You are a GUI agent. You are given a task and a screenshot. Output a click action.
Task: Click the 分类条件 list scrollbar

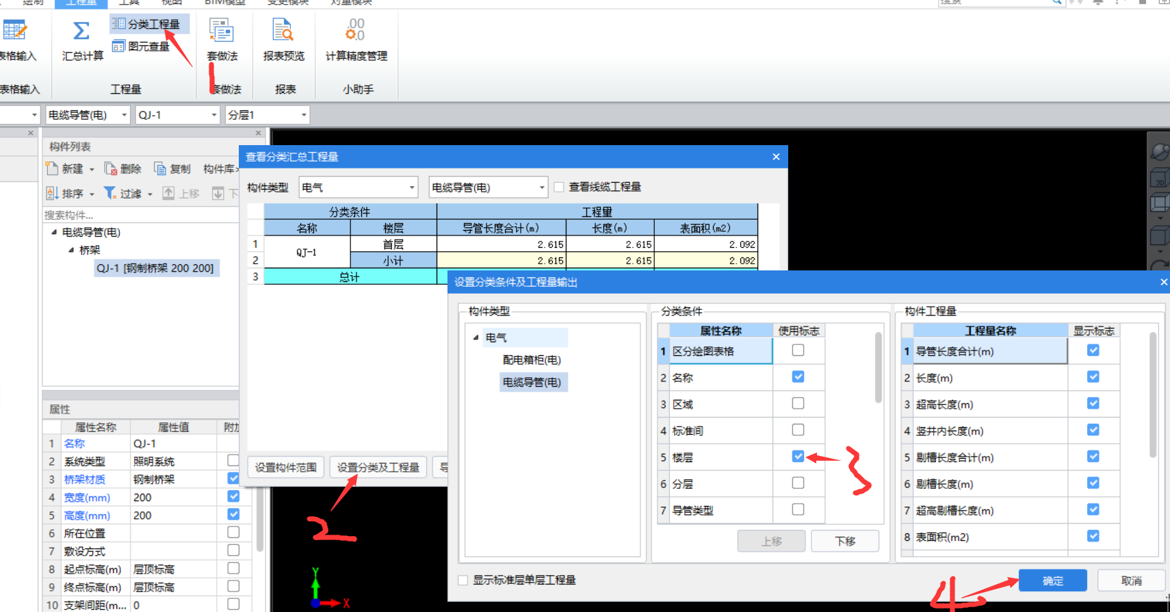click(879, 368)
